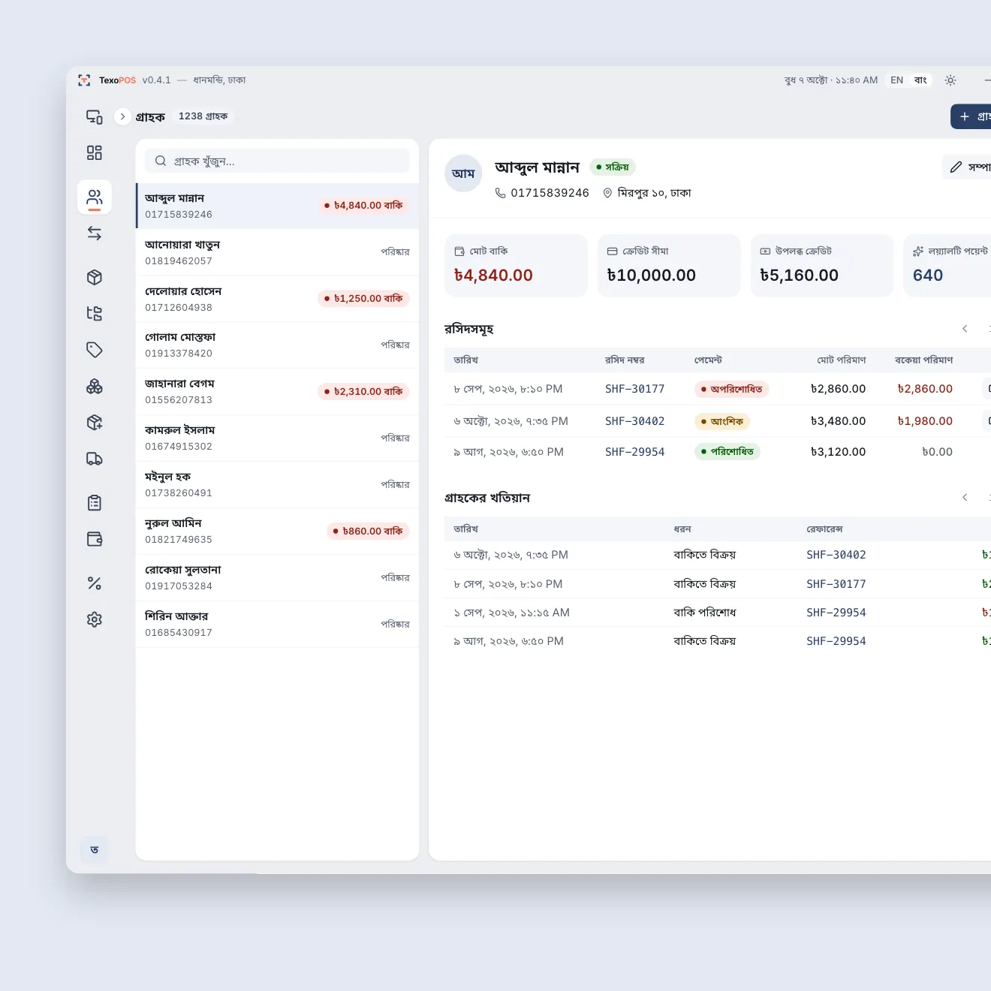This screenshot has width=991, height=991.
Task: Click the ক্রেডিট সীমা ৳10,000.00 card
Action: (x=669, y=266)
